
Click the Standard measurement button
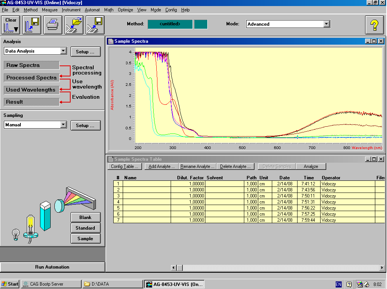pyautogui.click(x=85, y=228)
